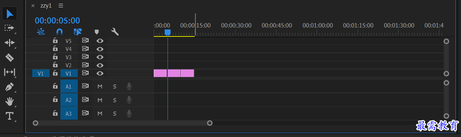Select the Slip tool

tap(9, 72)
